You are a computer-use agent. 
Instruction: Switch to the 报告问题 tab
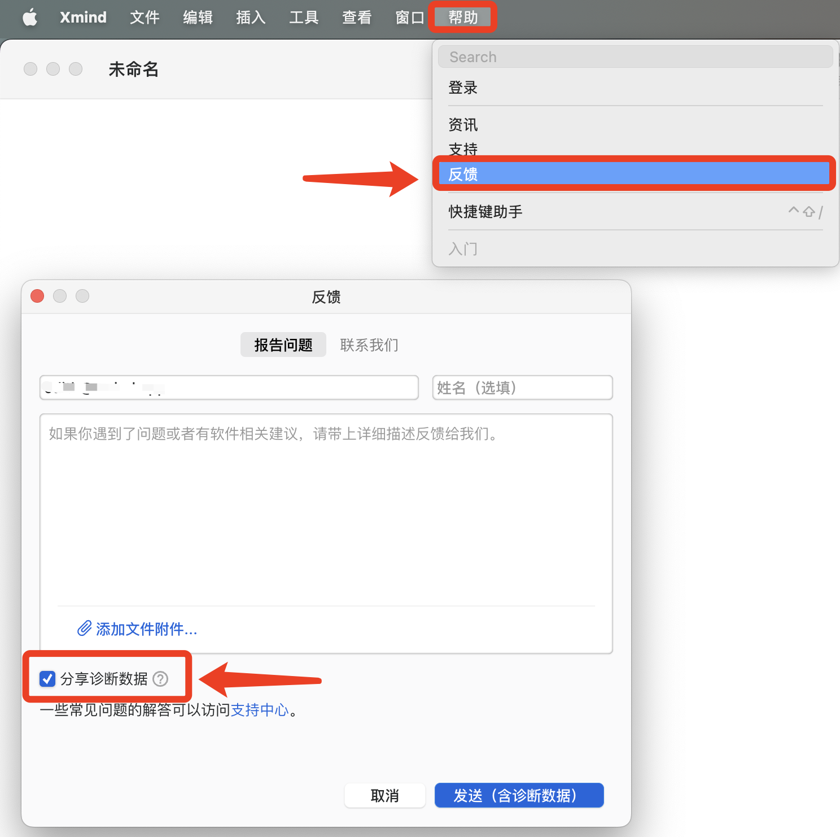coord(283,345)
